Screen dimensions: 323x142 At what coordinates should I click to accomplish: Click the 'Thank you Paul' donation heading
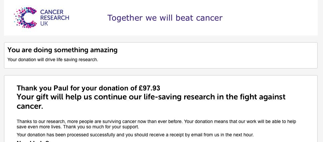pos(88,88)
